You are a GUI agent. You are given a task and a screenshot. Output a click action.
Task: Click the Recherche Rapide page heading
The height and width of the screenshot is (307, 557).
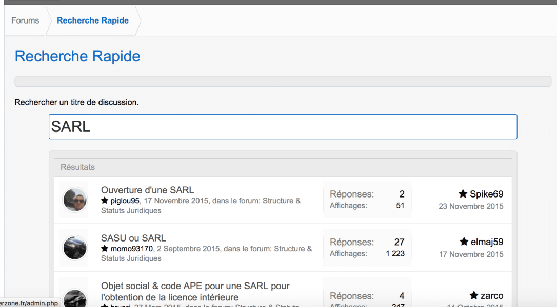coord(77,56)
